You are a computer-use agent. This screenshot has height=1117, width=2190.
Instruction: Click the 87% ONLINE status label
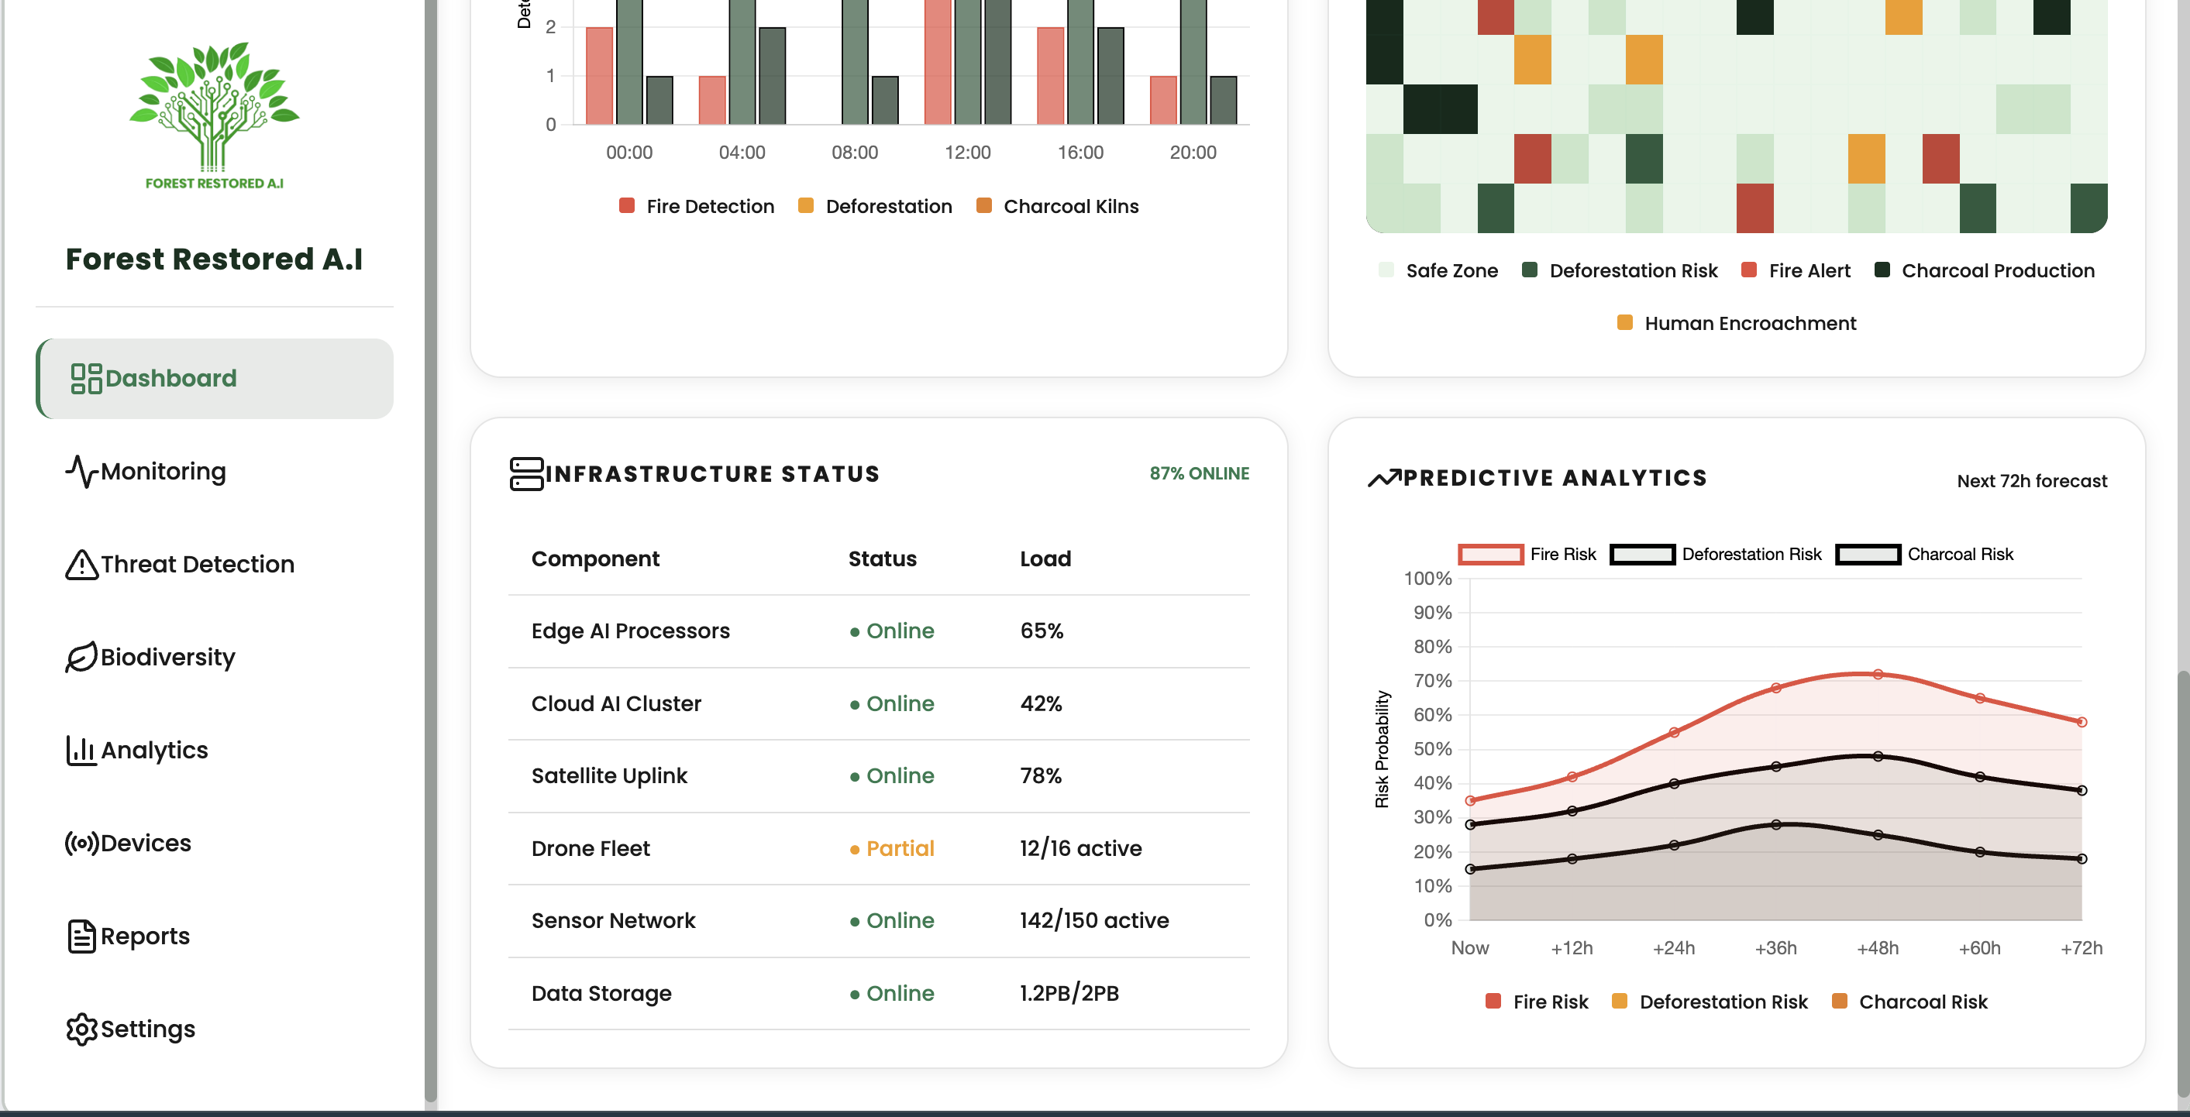(1199, 473)
